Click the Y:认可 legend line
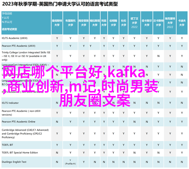The width and height of the screenshot is (189, 169). click(5, 18)
